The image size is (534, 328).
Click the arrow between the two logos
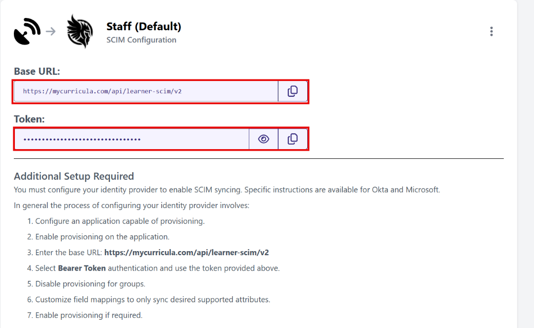(50, 31)
